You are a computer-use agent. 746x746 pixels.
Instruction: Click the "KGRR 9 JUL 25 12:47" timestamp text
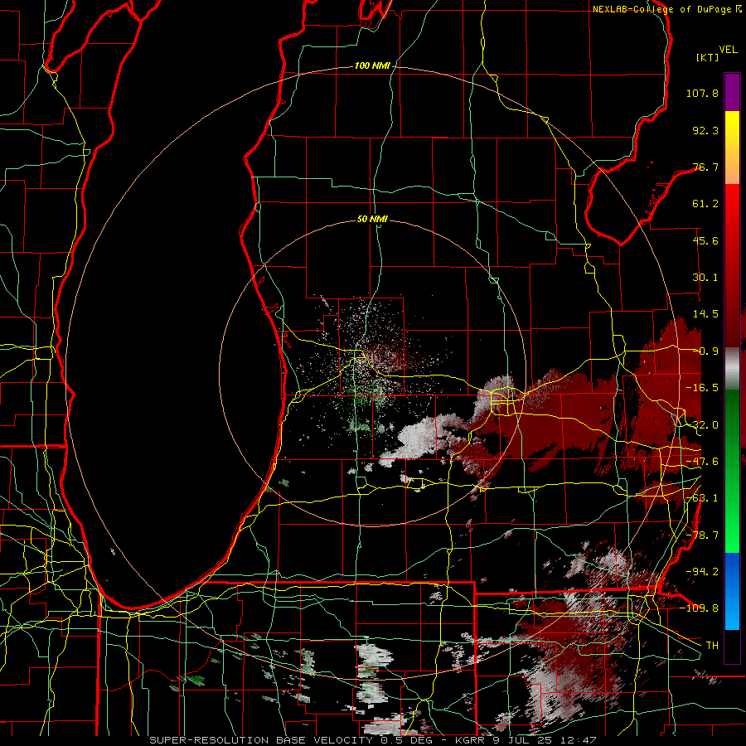(x=526, y=740)
